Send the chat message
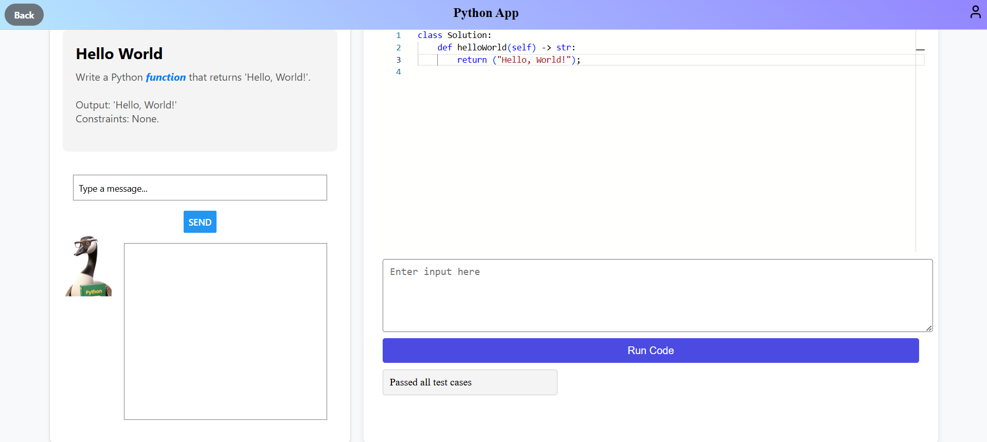987x442 pixels. pos(200,222)
